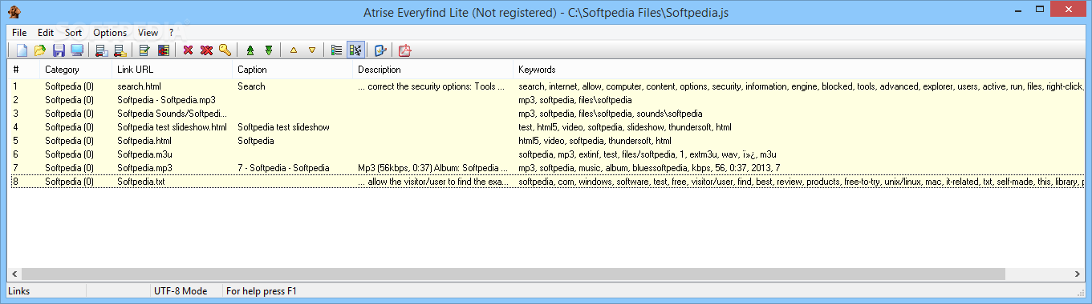Sort by the Description column header

(x=432, y=70)
